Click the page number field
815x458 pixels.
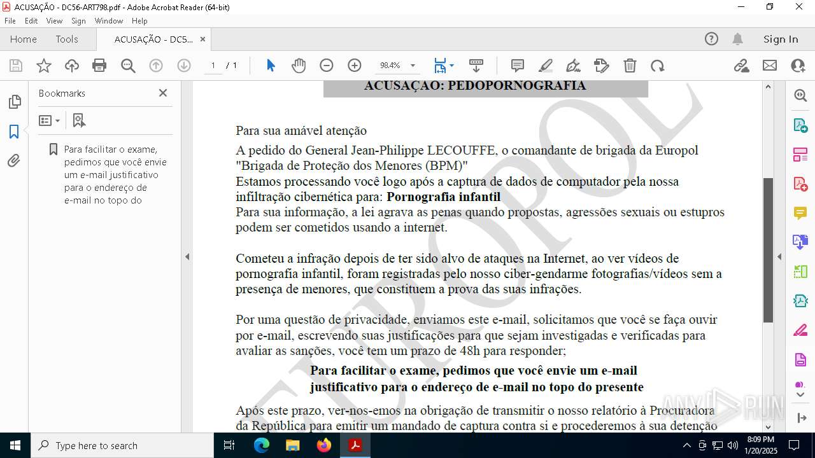coord(213,66)
